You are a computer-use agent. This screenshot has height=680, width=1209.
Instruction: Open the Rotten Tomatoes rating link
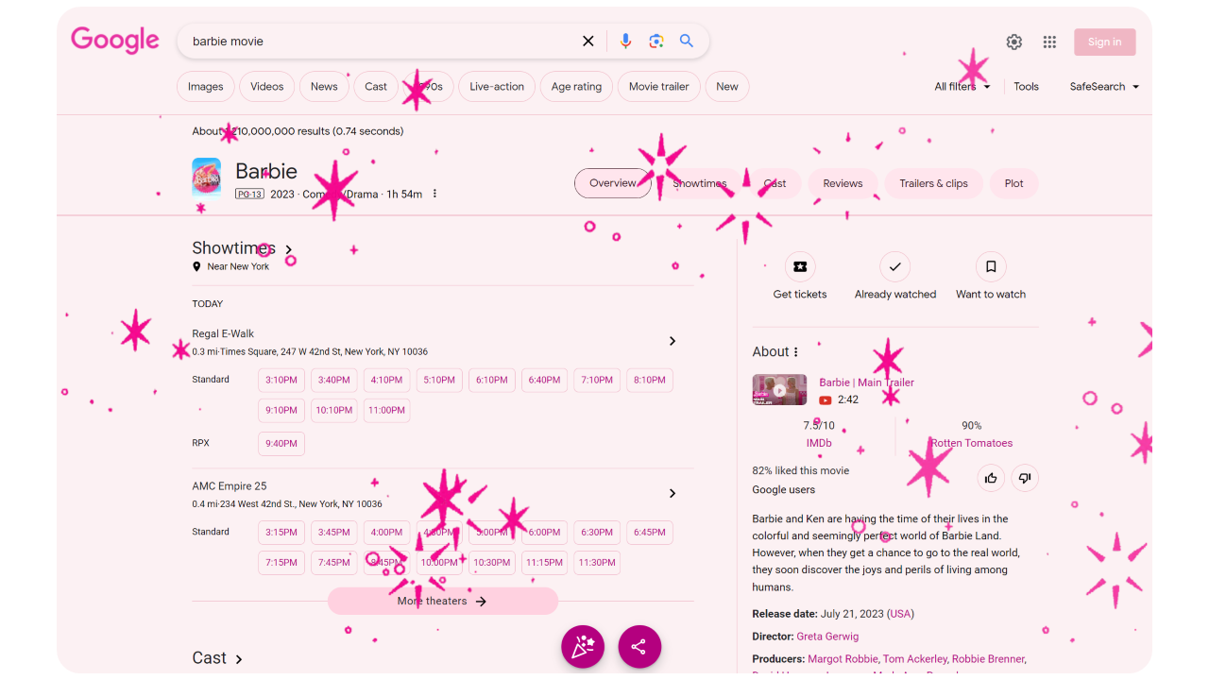(972, 443)
